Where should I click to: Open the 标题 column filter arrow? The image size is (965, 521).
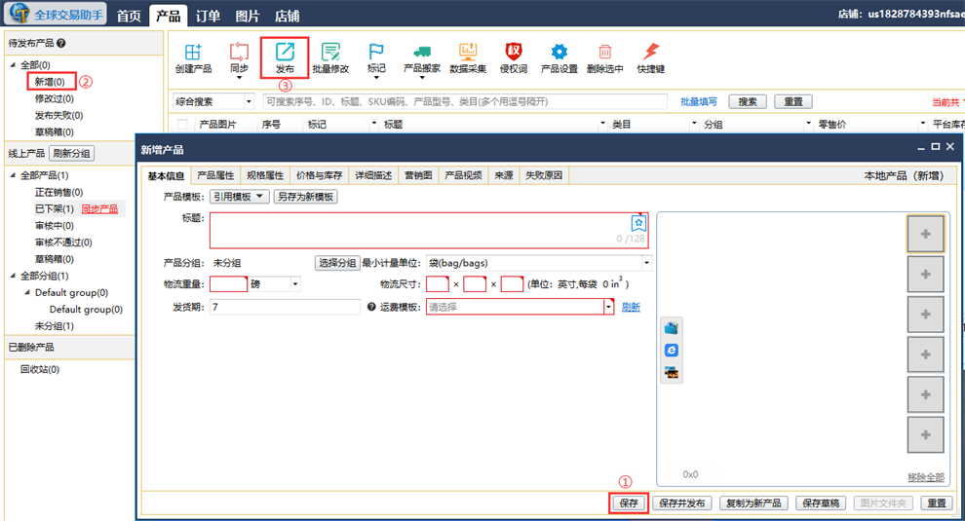(601, 125)
